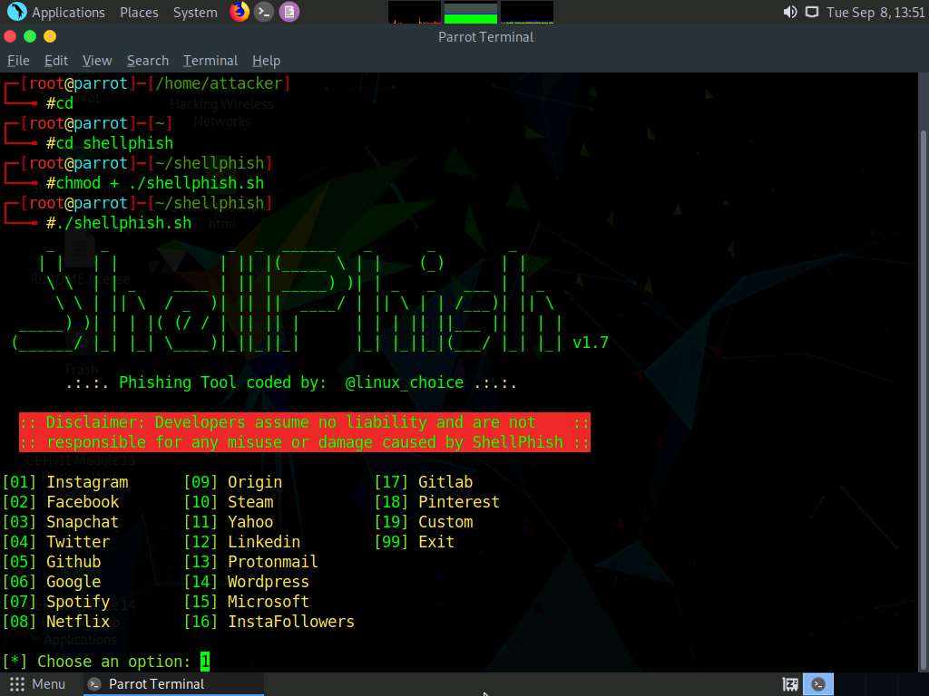
Task: Click the '[08] Netflix' option text
Action: [56, 622]
